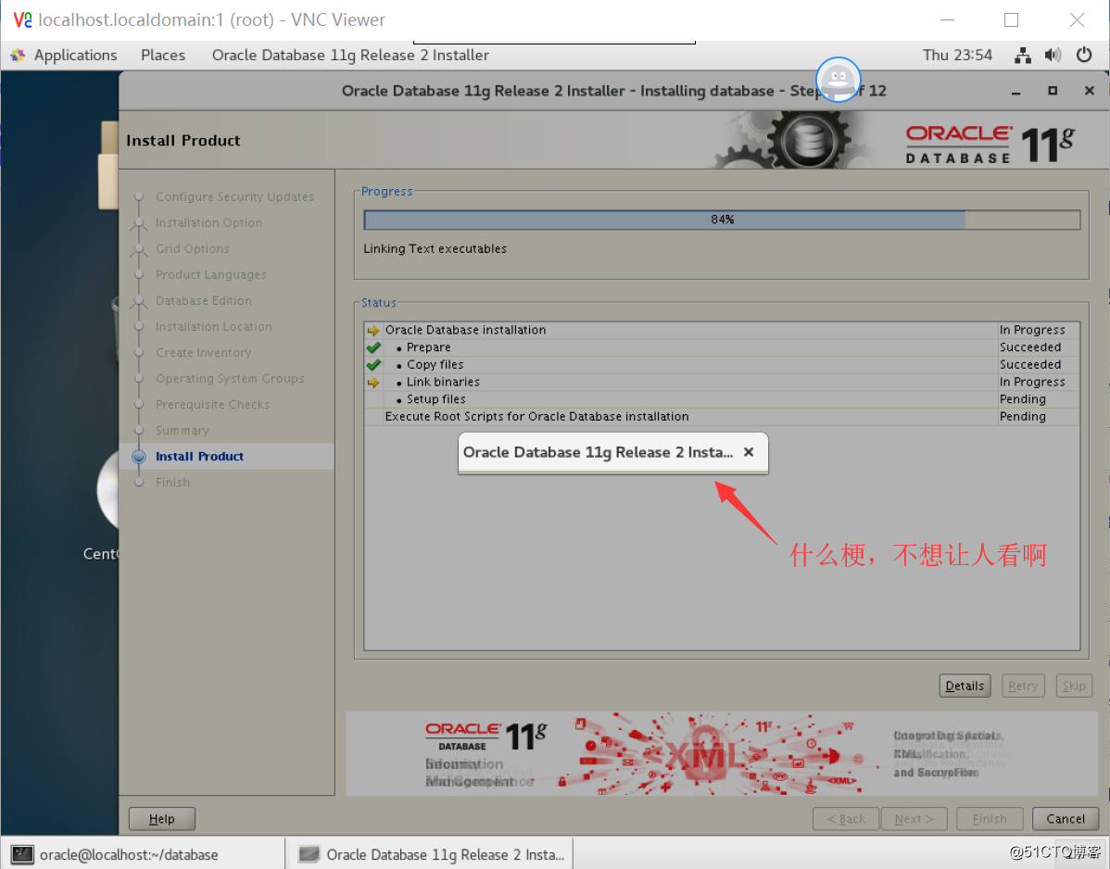Click the Details button

click(965, 686)
